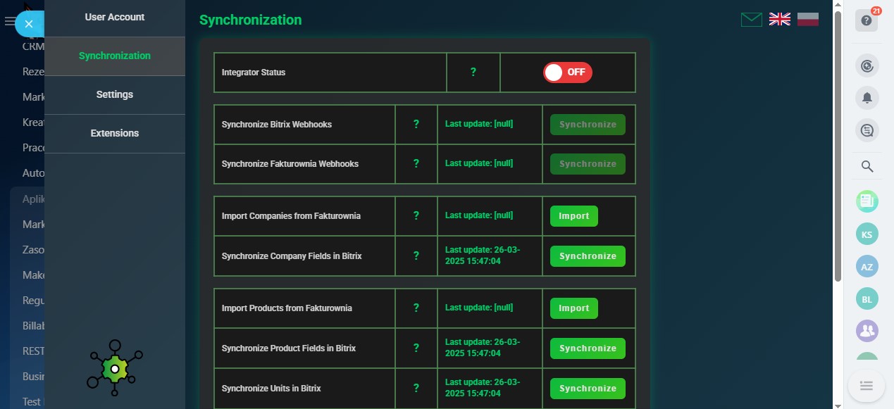Click the integrator gear logo
Viewport: 894px width, 409px height.
pos(114,367)
